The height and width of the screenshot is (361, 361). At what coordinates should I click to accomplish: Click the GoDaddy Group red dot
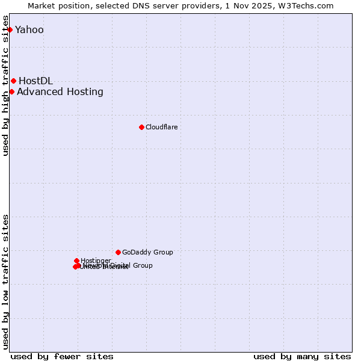(118, 252)
